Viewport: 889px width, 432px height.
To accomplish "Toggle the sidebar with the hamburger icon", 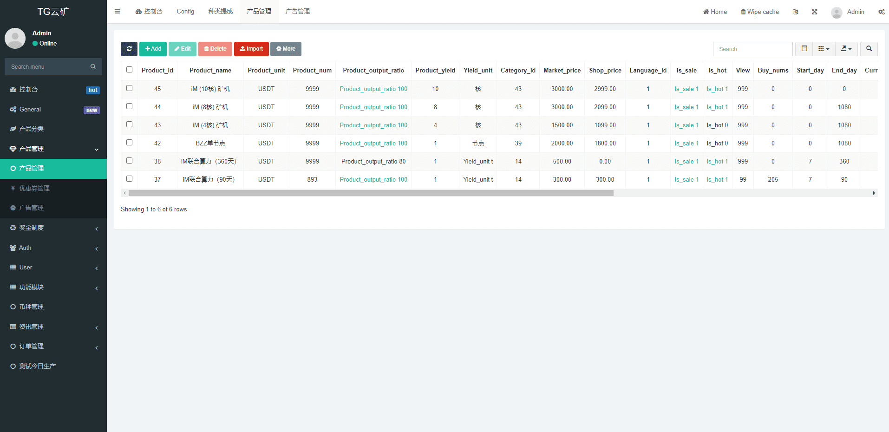I will (x=118, y=12).
